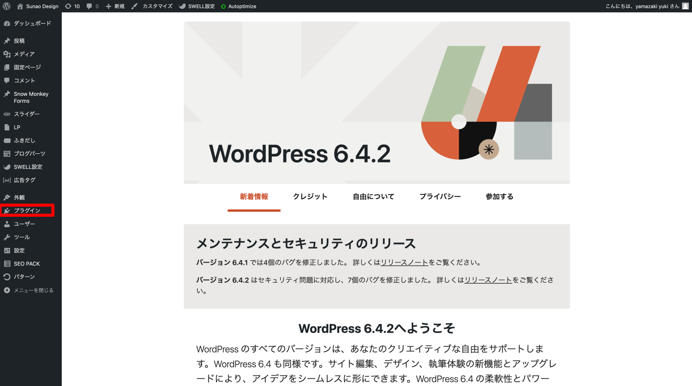This screenshot has width=692, height=386.
Task: Open カスタマイズ from the admin bar
Action: click(x=156, y=6)
